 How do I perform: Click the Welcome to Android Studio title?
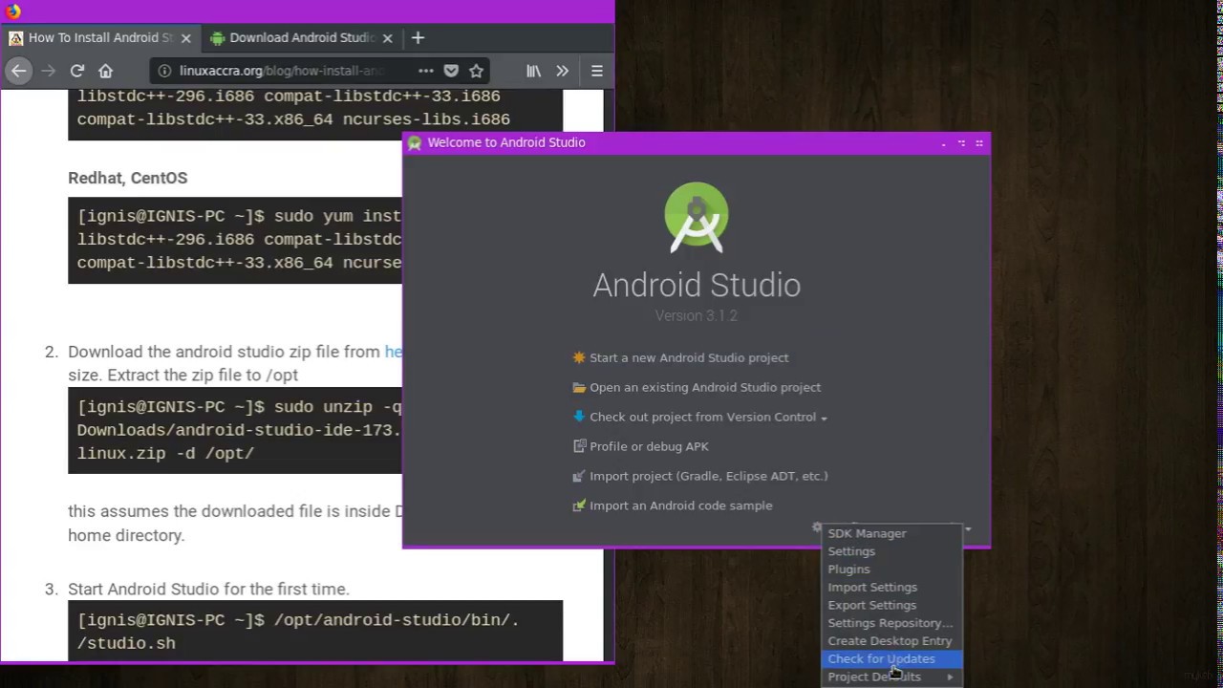pyautogui.click(x=506, y=142)
